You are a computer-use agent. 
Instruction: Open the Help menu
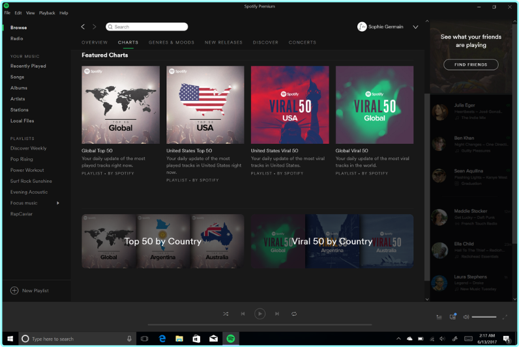point(64,13)
